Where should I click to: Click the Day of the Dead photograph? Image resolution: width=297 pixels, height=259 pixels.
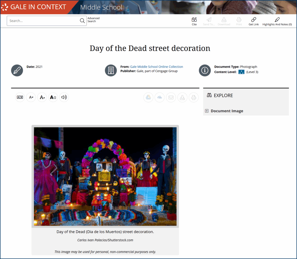[105, 176]
